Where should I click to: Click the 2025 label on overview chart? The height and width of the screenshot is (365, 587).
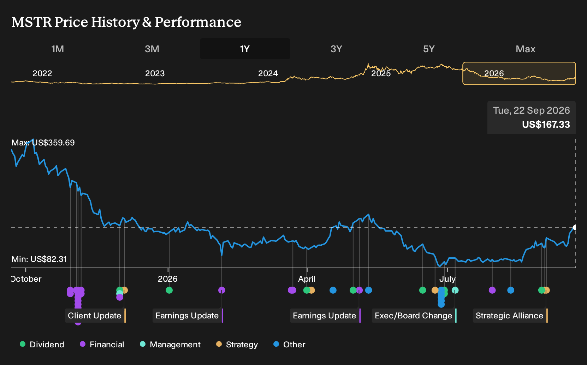tap(381, 73)
